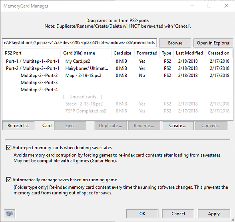The width and height of the screenshot is (235, 222).
Task: Click the grayed Duplicate ... button
Action: 111,126
